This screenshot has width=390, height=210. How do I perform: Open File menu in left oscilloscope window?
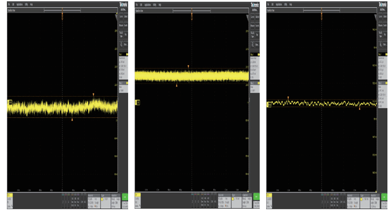9,4
